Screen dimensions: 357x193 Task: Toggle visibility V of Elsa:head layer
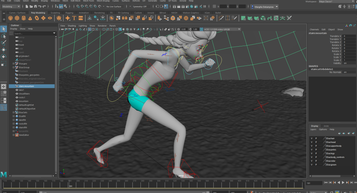312,142
